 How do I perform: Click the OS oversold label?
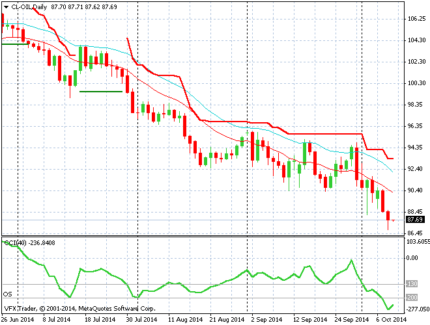pos(7,293)
